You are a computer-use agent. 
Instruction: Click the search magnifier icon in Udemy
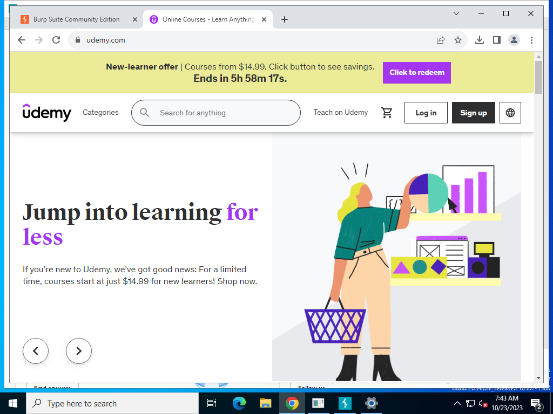[x=144, y=113]
